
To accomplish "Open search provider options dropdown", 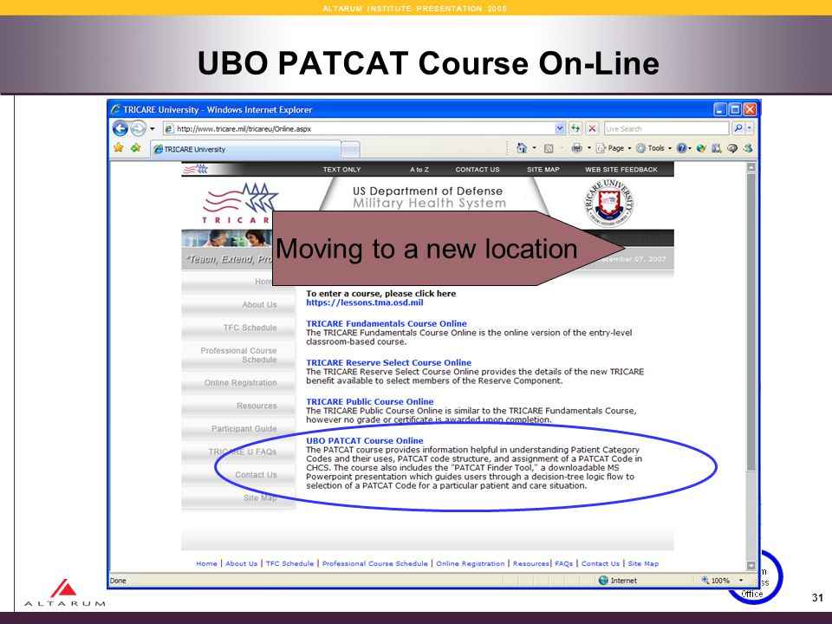I will point(749,128).
